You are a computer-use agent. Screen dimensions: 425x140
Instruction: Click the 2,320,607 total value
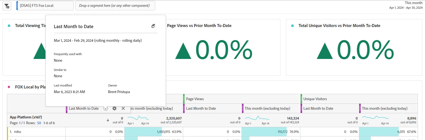[x=174, y=118]
